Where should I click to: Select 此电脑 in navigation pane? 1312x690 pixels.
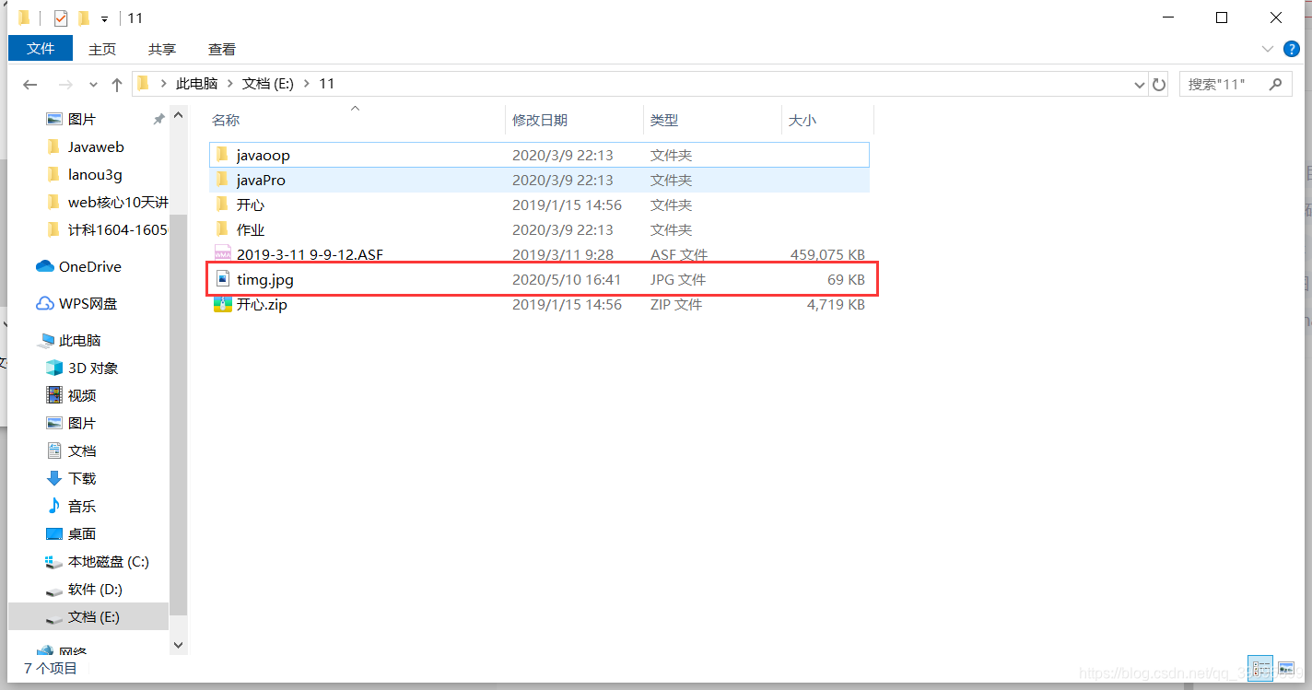(79, 341)
